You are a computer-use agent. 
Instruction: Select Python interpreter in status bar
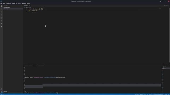click(x=158, y=94)
